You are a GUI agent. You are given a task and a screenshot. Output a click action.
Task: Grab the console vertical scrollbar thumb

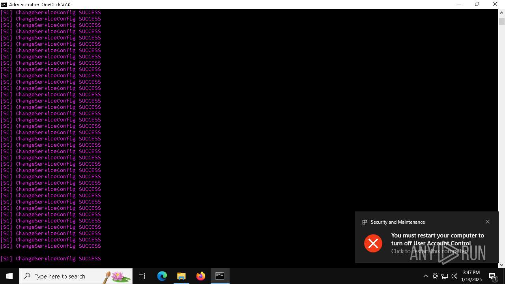point(501,21)
